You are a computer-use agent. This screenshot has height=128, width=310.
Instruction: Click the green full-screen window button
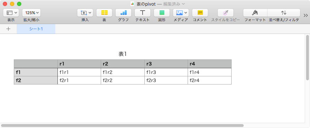coord(19,4)
